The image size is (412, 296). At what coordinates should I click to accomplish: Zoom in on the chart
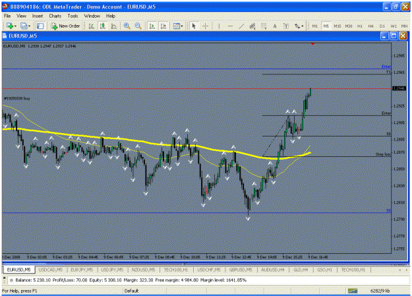pyautogui.click(x=127, y=26)
